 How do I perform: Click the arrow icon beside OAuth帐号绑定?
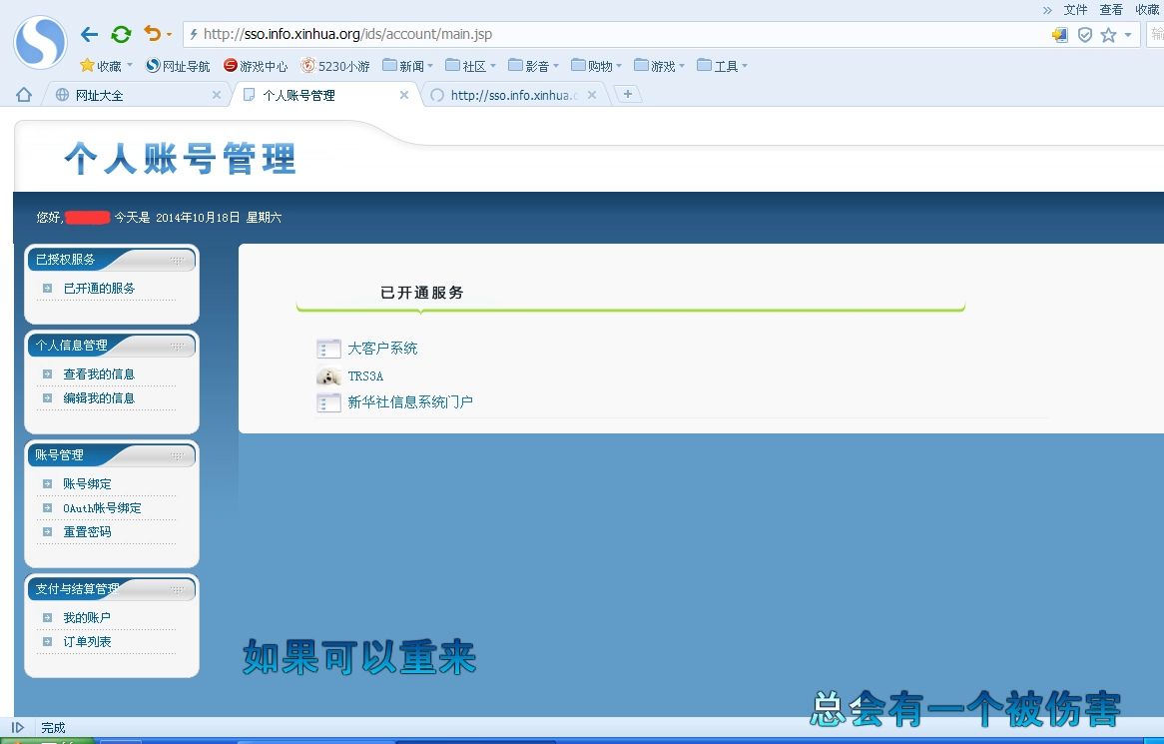(48, 508)
